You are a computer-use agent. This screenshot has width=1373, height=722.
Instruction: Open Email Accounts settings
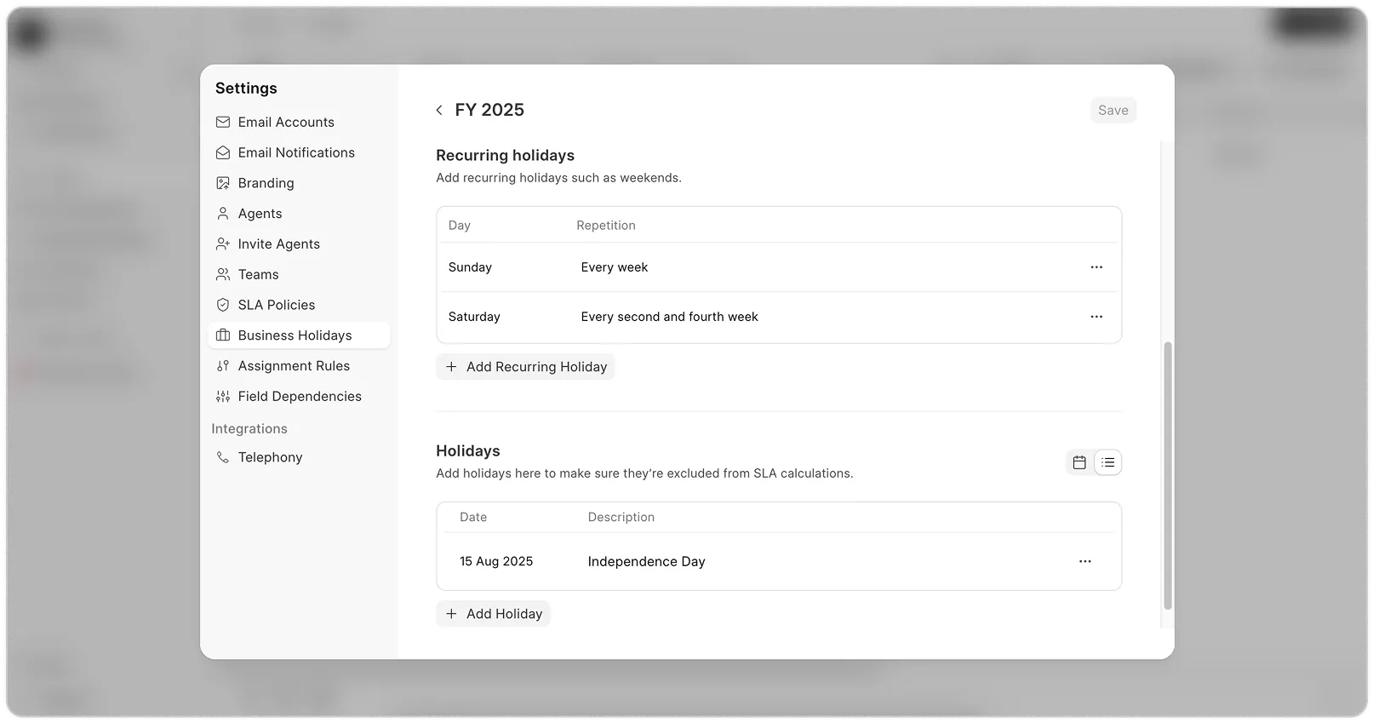tap(286, 122)
